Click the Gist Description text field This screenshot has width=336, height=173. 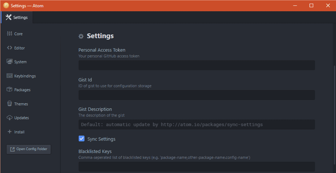click(197, 125)
